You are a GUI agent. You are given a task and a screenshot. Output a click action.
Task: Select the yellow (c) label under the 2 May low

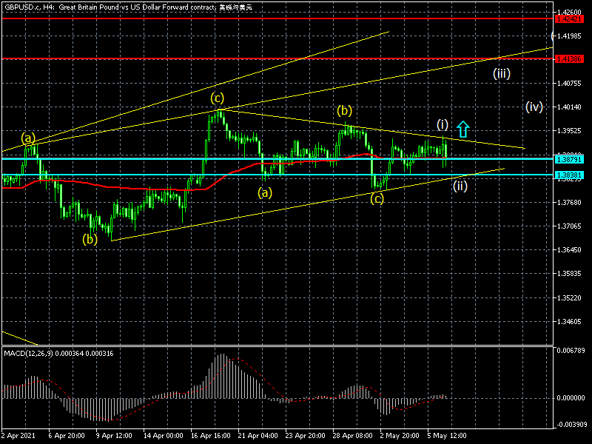[377, 198]
